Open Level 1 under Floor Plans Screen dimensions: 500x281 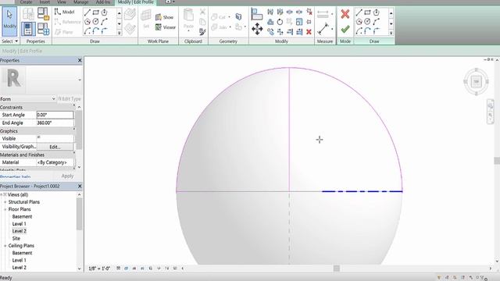[x=19, y=224]
